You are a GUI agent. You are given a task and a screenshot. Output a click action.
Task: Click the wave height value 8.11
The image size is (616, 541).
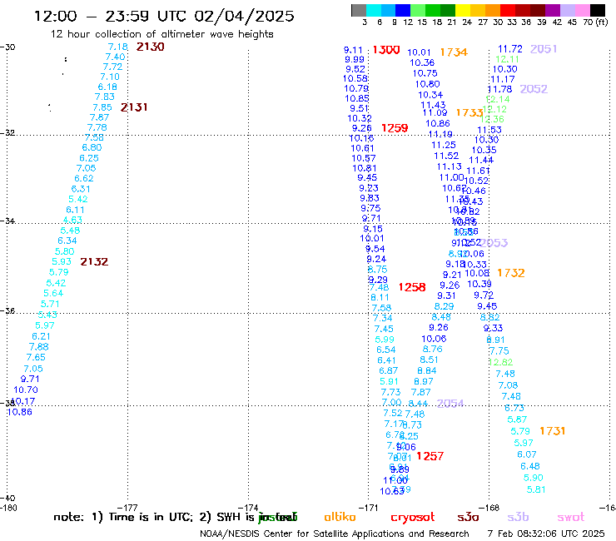(380, 297)
